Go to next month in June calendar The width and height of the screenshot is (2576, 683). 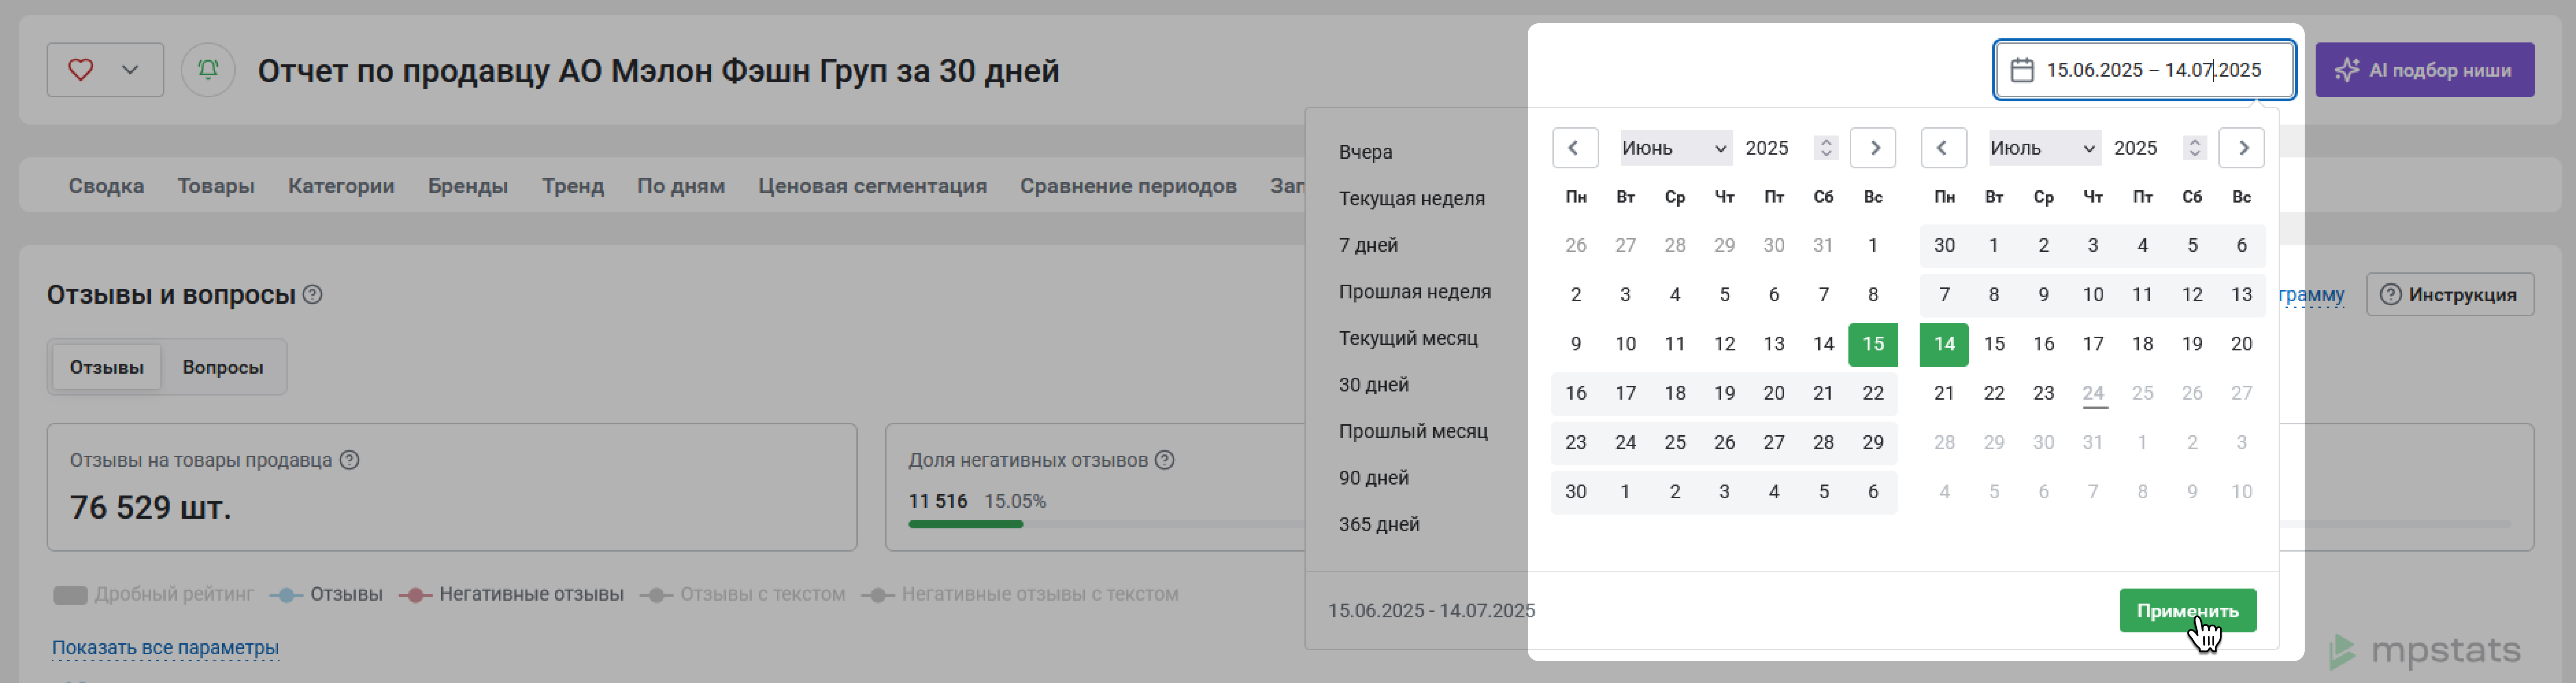(1873, 148)
